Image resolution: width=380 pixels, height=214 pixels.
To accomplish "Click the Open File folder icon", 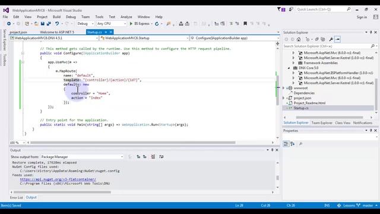I will point(36,24).
